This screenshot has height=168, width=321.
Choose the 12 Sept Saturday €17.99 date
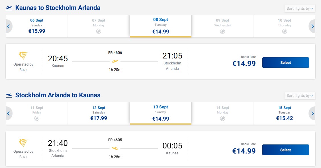99,113
